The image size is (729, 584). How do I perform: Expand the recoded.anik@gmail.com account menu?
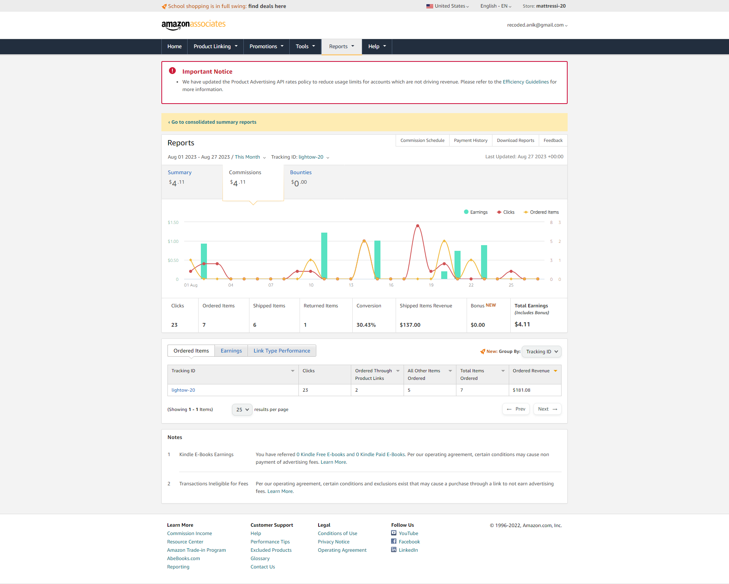click(x=537, y=25)
